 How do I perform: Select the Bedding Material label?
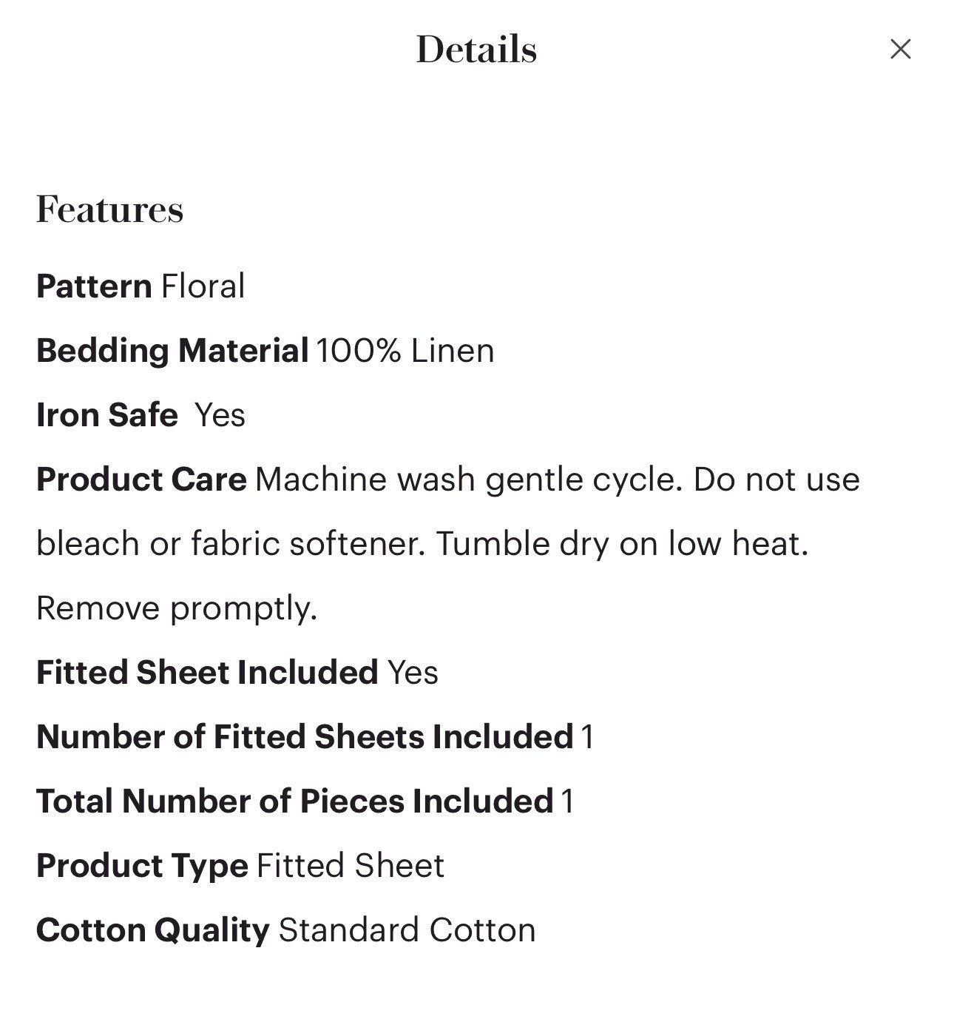(172, 351)
